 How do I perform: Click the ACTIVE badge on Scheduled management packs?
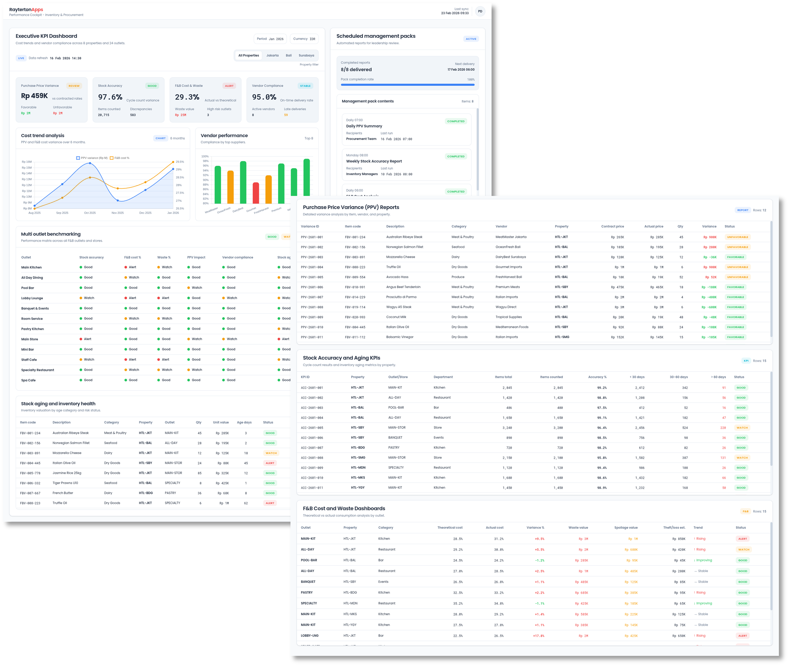pos(471,39)
